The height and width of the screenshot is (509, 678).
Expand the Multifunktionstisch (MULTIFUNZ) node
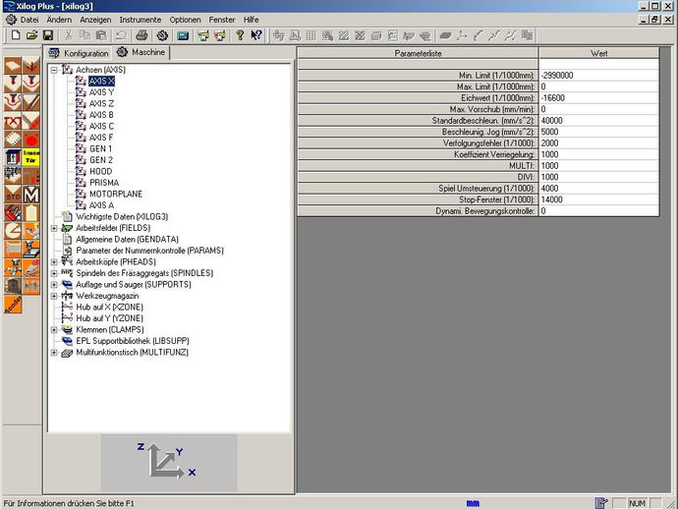[54, 353]
